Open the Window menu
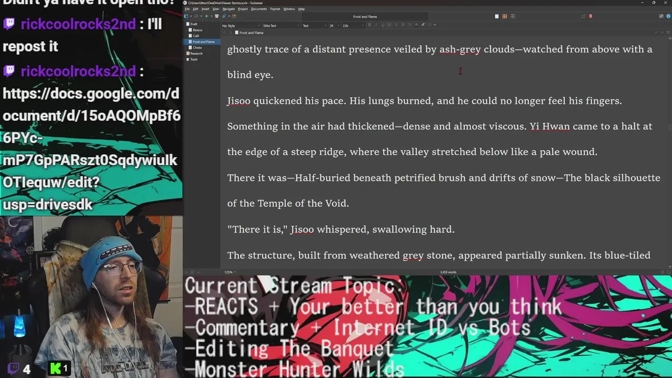The width and height of the screenshot is (672, 378). click(x=289, y=9)
